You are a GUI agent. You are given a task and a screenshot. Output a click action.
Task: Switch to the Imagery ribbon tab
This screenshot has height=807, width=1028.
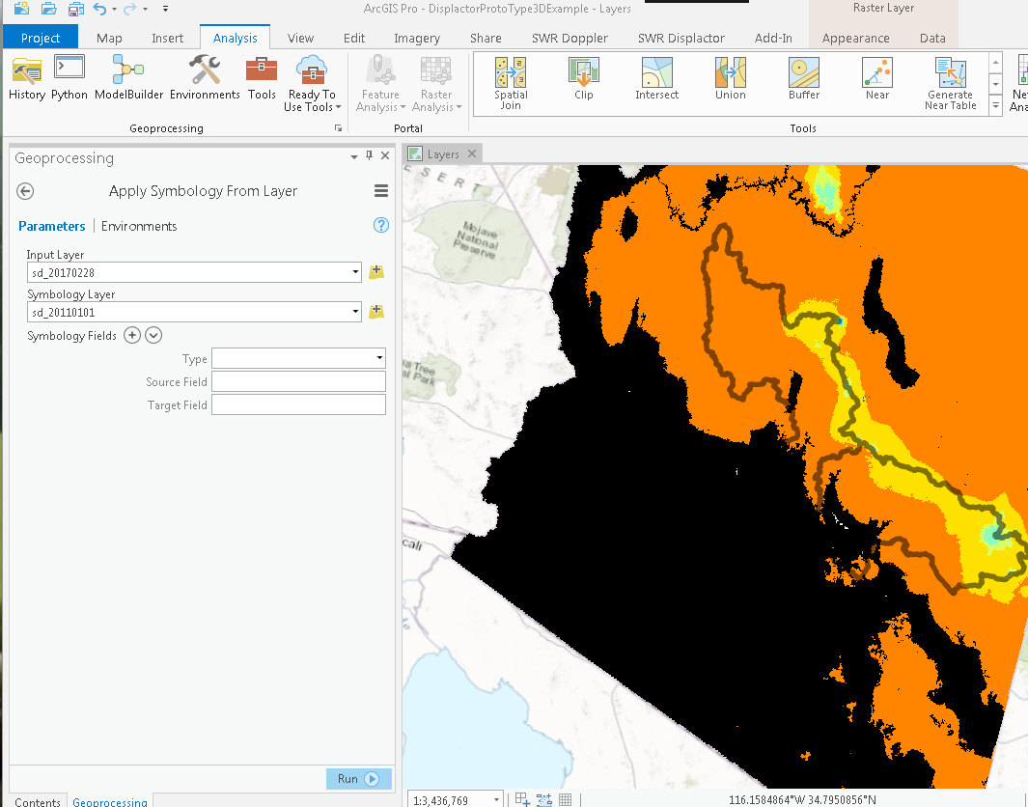pos(416,38)
